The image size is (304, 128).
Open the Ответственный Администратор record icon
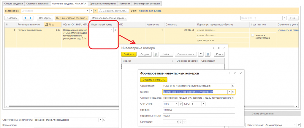click(299, 125)
